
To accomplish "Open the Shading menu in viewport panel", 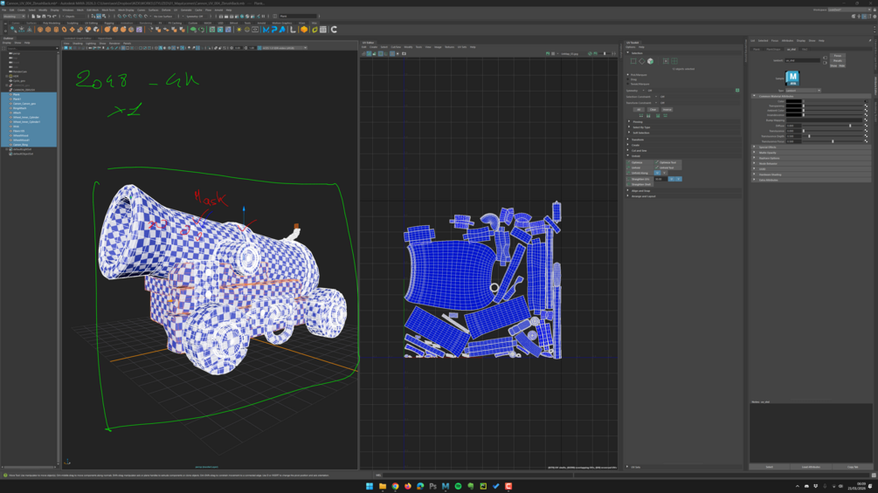I will point(78,43).
